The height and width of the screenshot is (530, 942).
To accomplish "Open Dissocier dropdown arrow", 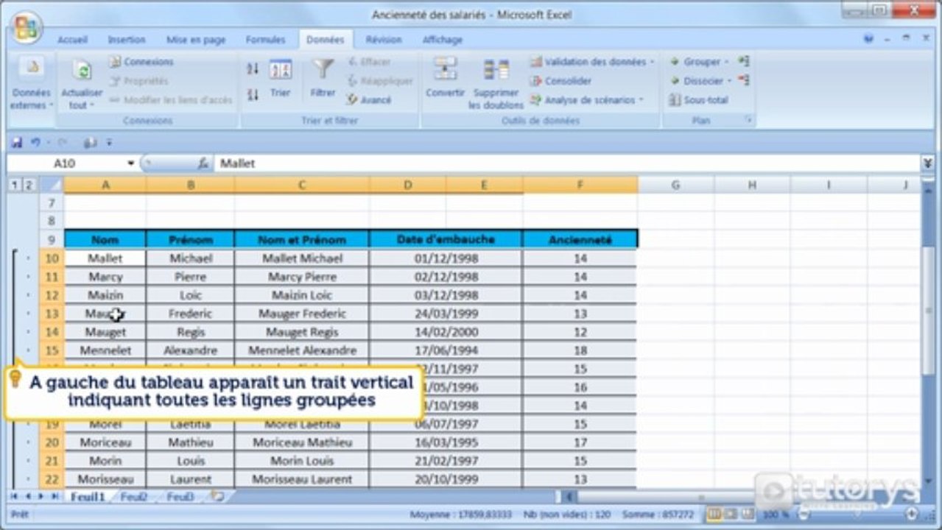I will point(729,81).
